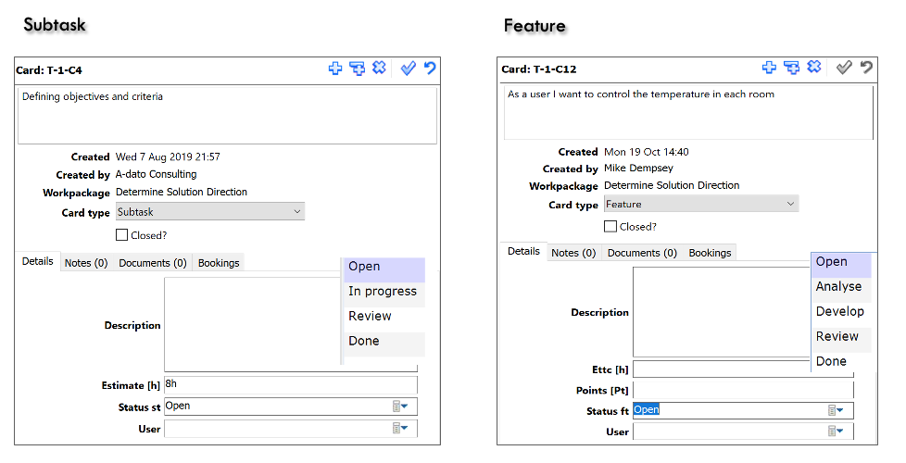Switch to Details tab on Subtask card
Screen dimensions: 906x463
pos(38,261)
